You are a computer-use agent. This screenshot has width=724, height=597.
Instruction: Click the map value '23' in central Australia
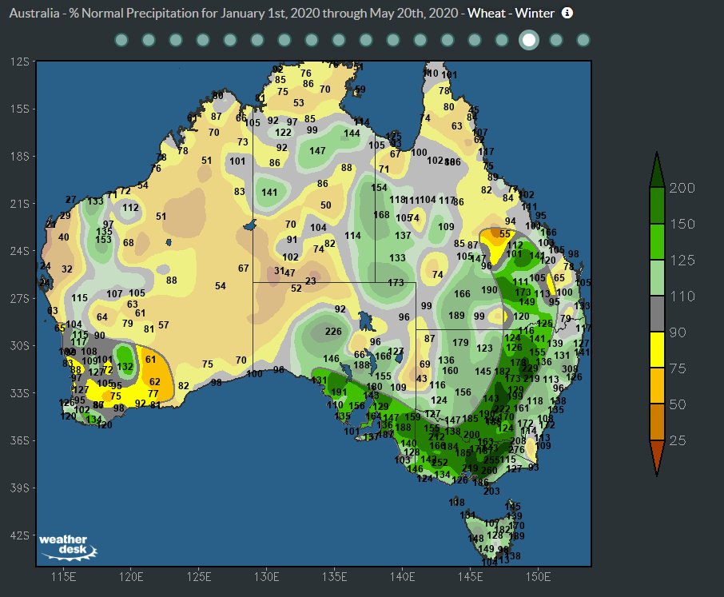[x=311, y=281]
